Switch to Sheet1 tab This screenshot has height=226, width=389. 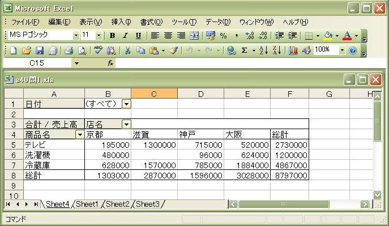pyautogui.click(x=87, y=204)
